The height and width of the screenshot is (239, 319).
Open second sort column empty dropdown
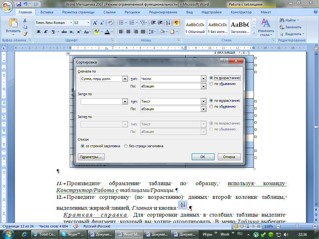(x=125, y=101)
